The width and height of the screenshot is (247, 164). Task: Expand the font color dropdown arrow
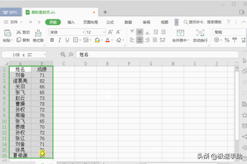point(112,40)
